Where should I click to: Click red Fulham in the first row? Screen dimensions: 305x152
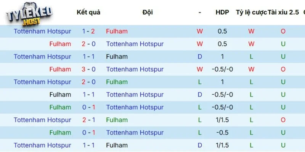click(117, 32)
